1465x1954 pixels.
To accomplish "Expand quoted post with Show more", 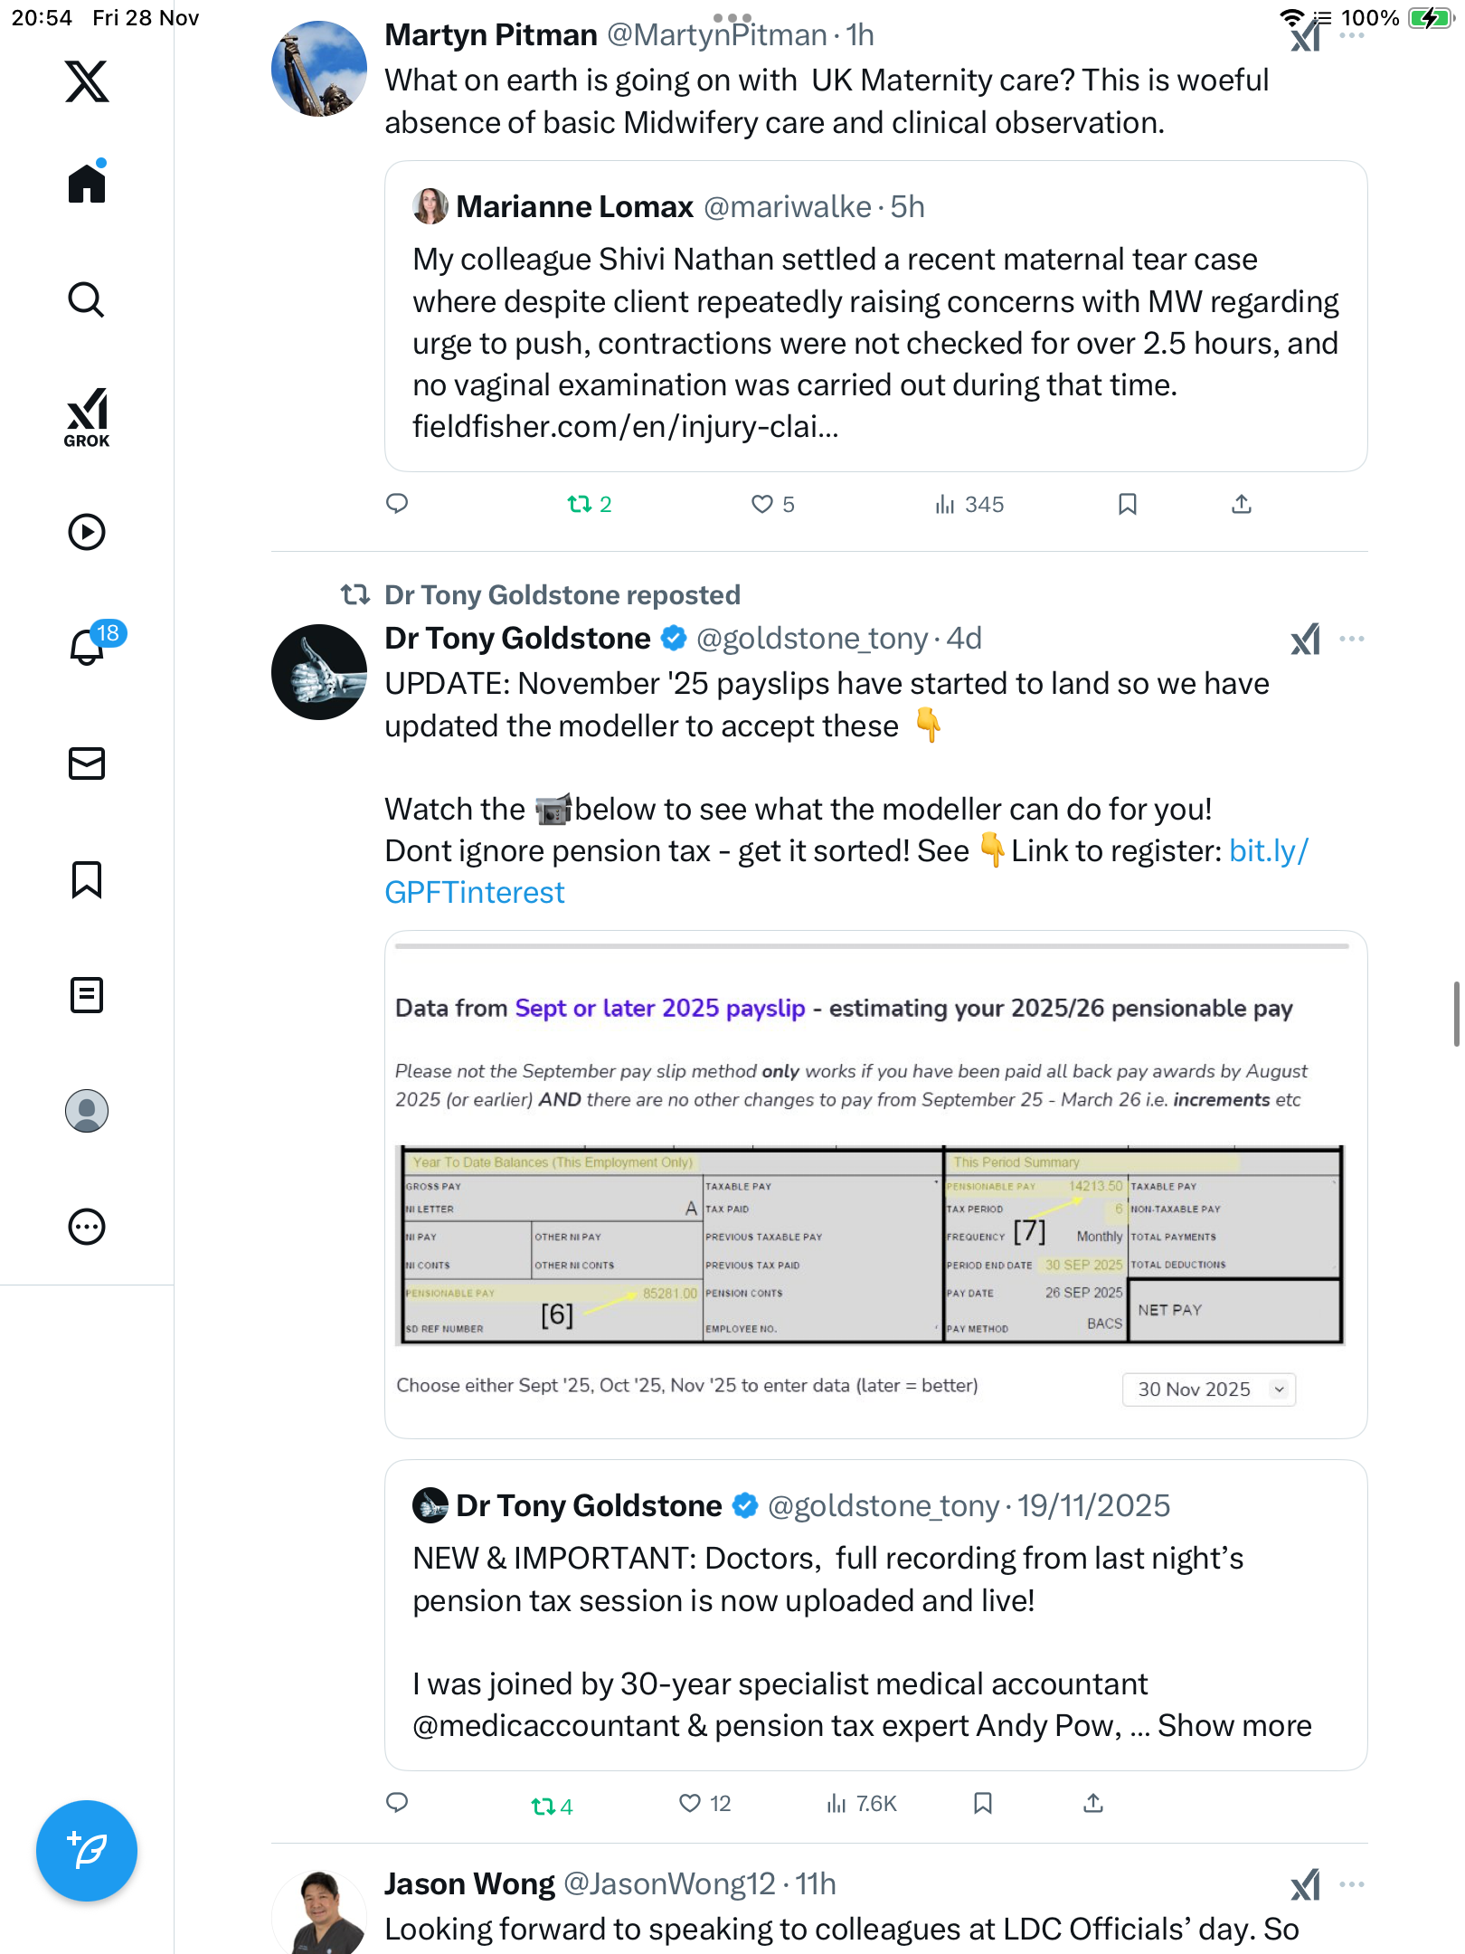I will (1234, 1726).
